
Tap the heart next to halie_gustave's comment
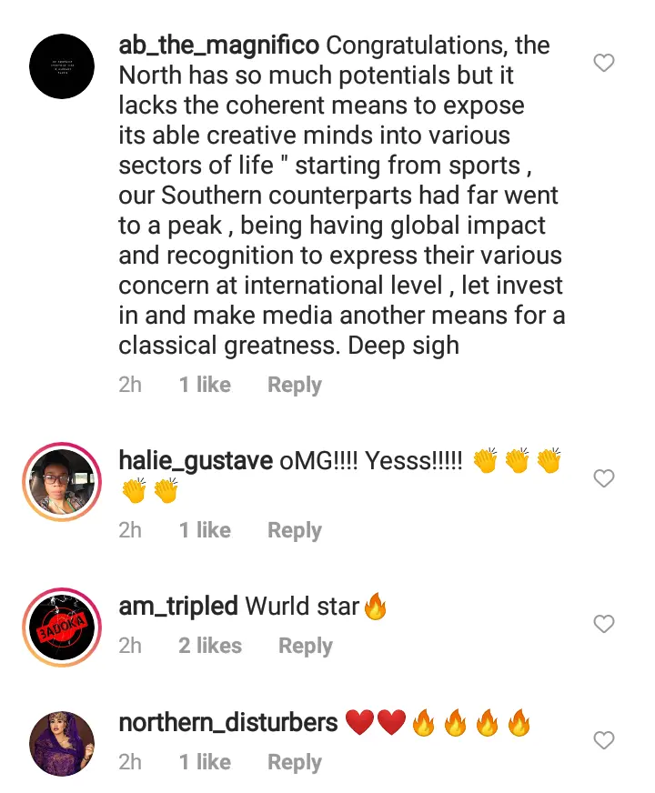[603, 478]
